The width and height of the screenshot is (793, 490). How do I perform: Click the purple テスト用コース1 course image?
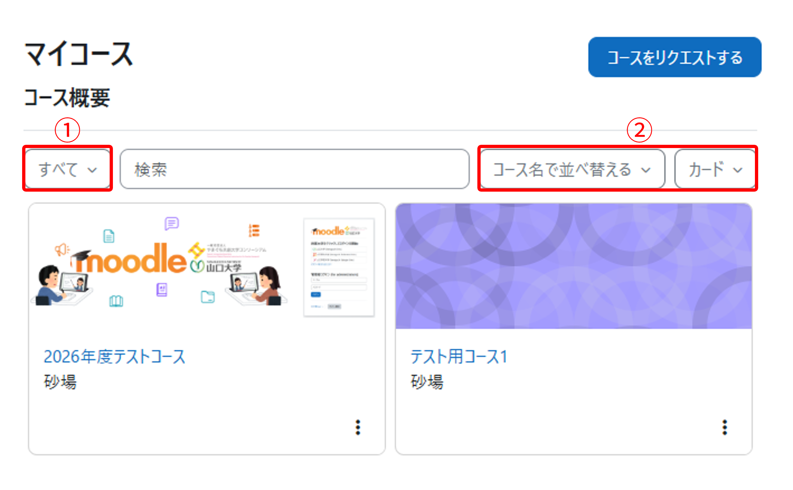click(x=573, y=266)
